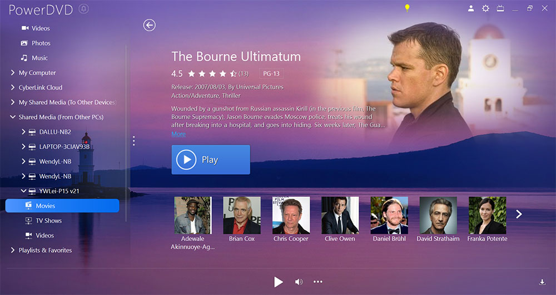This screenshot has height=295, width=556.
Task: Click the vertical dots sidebar handle
Action: (133, 141)
